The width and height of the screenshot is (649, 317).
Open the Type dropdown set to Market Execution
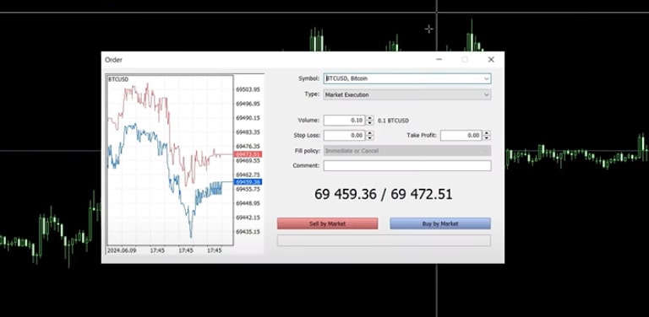click(407, 94)
